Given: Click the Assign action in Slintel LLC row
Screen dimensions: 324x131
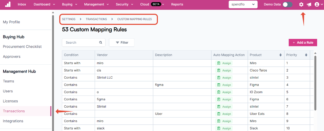Looking at the screenshot, I should point(224,78).
